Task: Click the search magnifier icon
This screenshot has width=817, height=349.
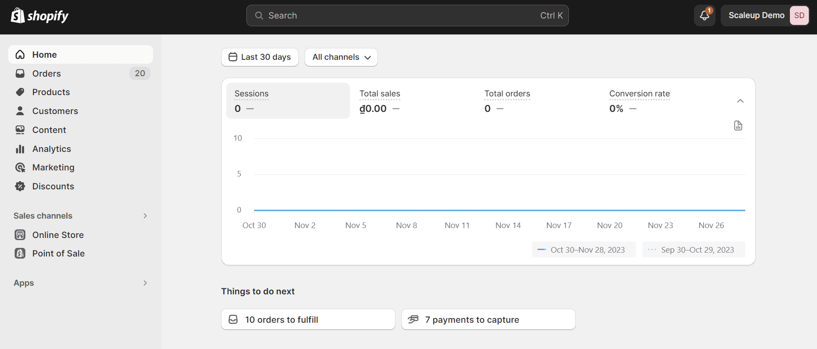Action: click(259, 15)
